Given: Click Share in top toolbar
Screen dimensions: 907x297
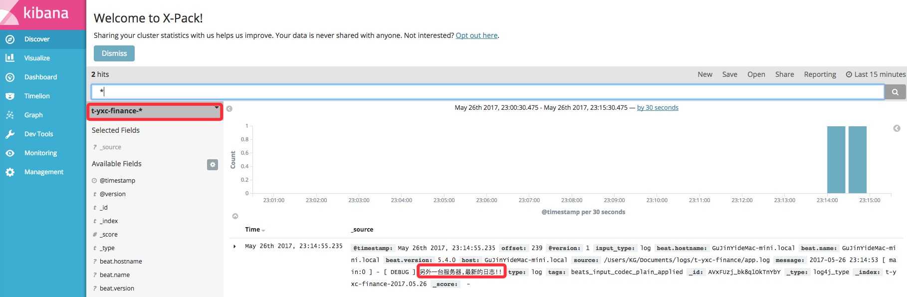Looking at the screenshot, I should pyautogui.click(x=784, y=74).
